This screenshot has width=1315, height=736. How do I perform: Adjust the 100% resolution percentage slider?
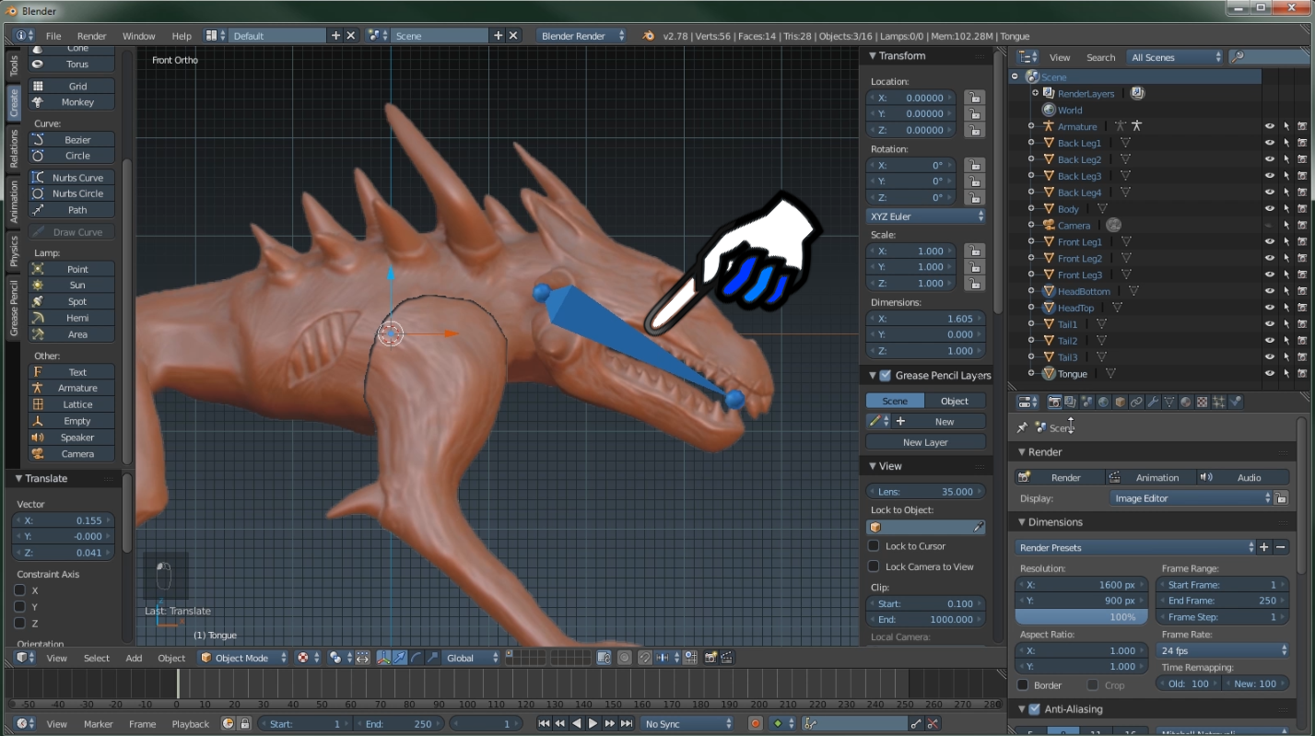pyautogui.click(x=1082, y=617)
